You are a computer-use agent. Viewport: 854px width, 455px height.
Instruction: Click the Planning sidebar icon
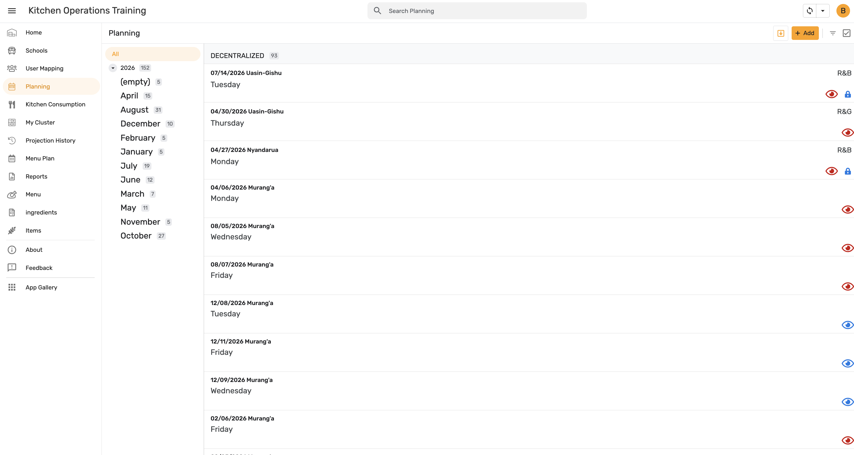(x=12, y=87)
